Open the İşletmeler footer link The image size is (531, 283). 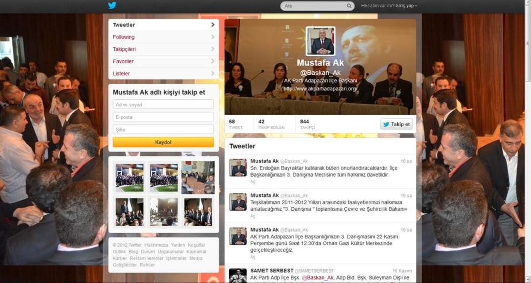tap(176, 258)
